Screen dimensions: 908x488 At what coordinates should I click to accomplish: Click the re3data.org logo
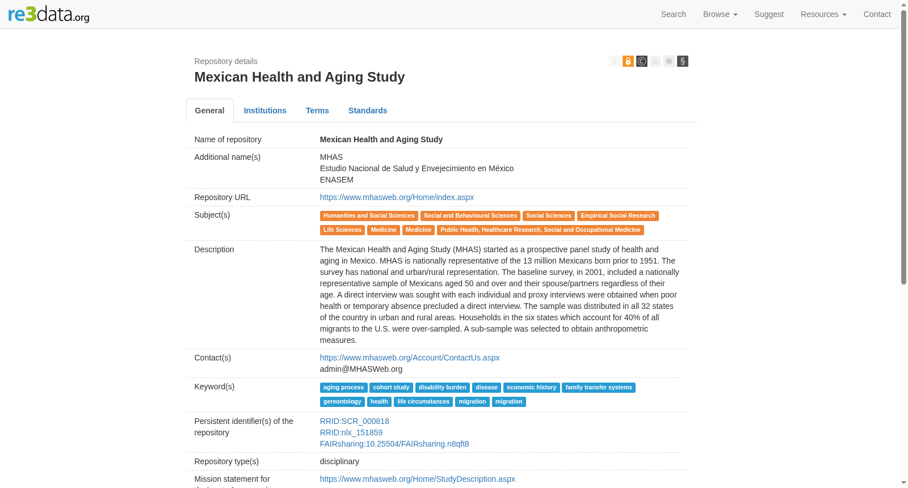pyautogui.click(x=49, y=14)
